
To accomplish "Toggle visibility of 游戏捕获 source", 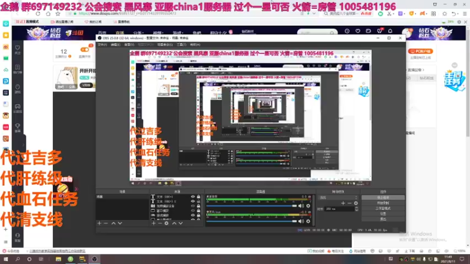I will [193, 215].
